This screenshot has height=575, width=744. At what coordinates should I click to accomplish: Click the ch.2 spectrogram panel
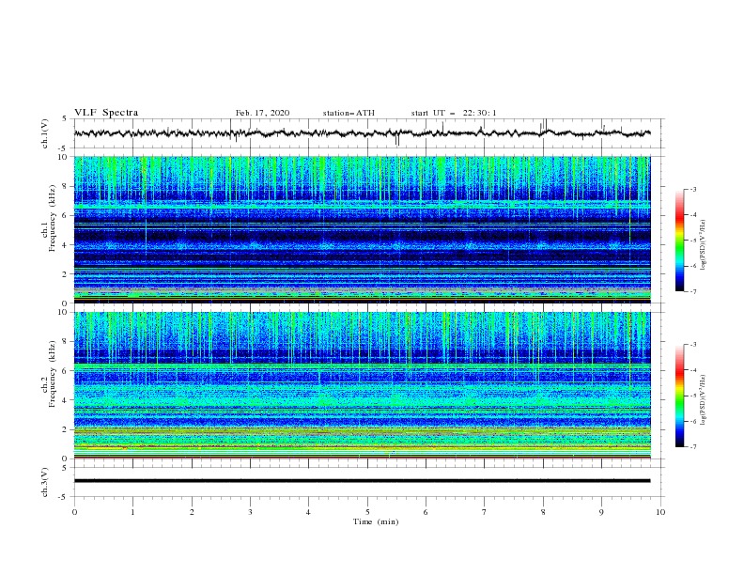pos(362,385)
